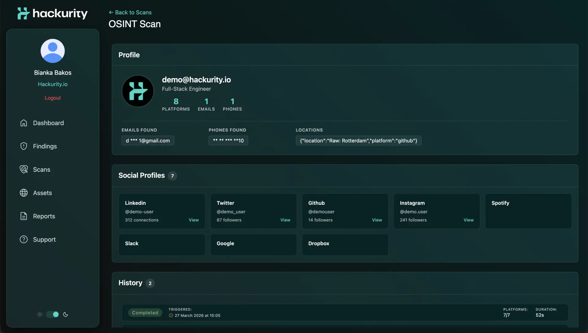
Task: Click the 7/7 platforms value
Action: coord(507,315)
